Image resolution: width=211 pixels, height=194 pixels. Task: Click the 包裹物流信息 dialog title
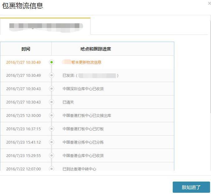point(22,6)
